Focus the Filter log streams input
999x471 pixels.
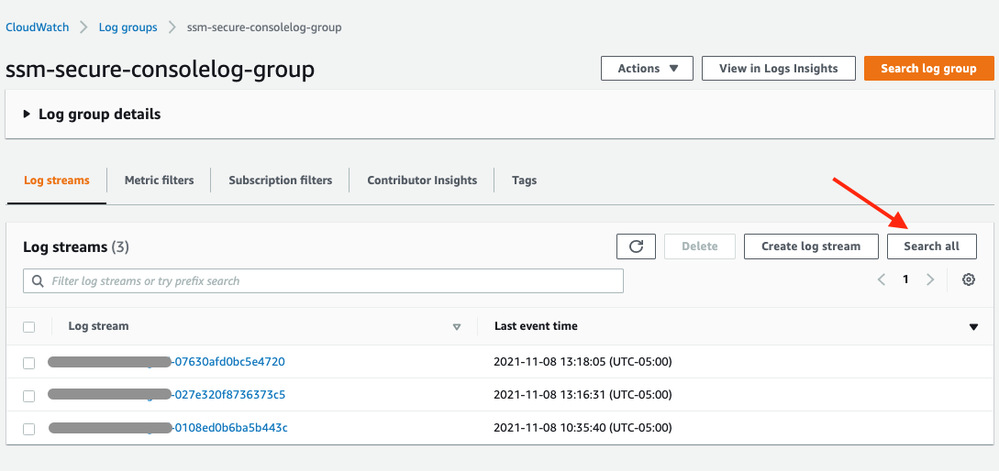(x=323, y=280)
